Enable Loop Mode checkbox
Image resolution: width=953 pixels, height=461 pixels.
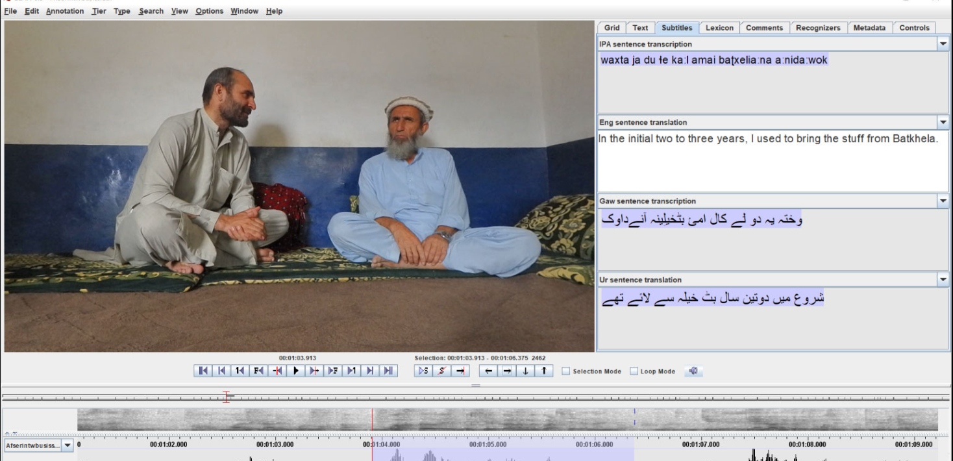[634, 371]
